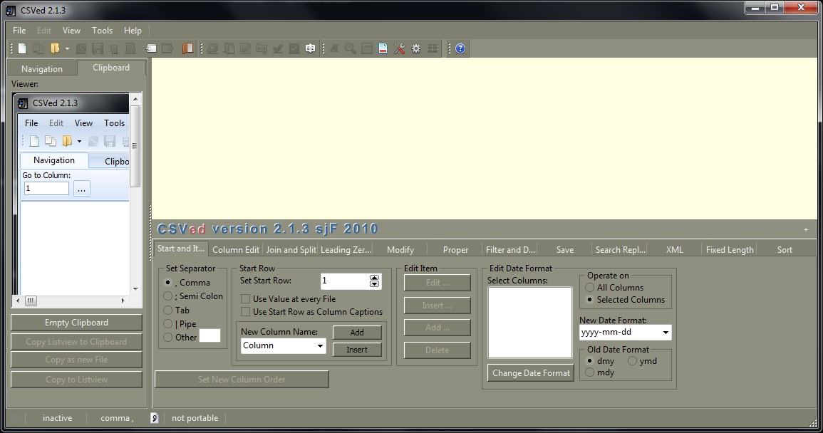Screen dimensions: 823x433
Task: Click the greyed-out two-pages copy toolbar icon
Action: click(38, 49)
